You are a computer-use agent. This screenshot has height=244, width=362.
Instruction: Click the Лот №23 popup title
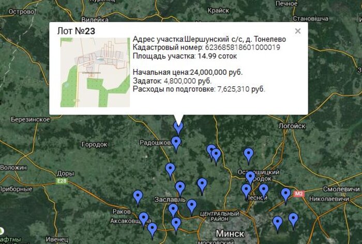(x=76, y=31)
